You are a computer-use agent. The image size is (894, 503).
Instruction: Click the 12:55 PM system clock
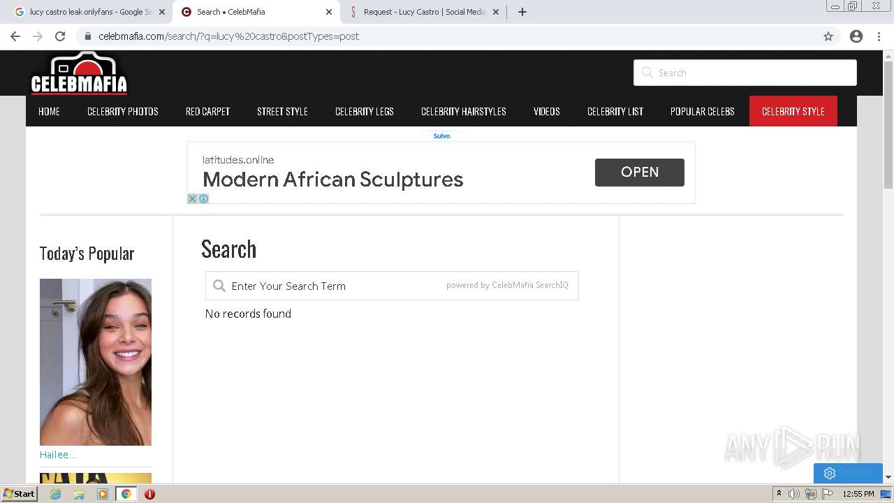pyautogui.click(x=858, y=494)
